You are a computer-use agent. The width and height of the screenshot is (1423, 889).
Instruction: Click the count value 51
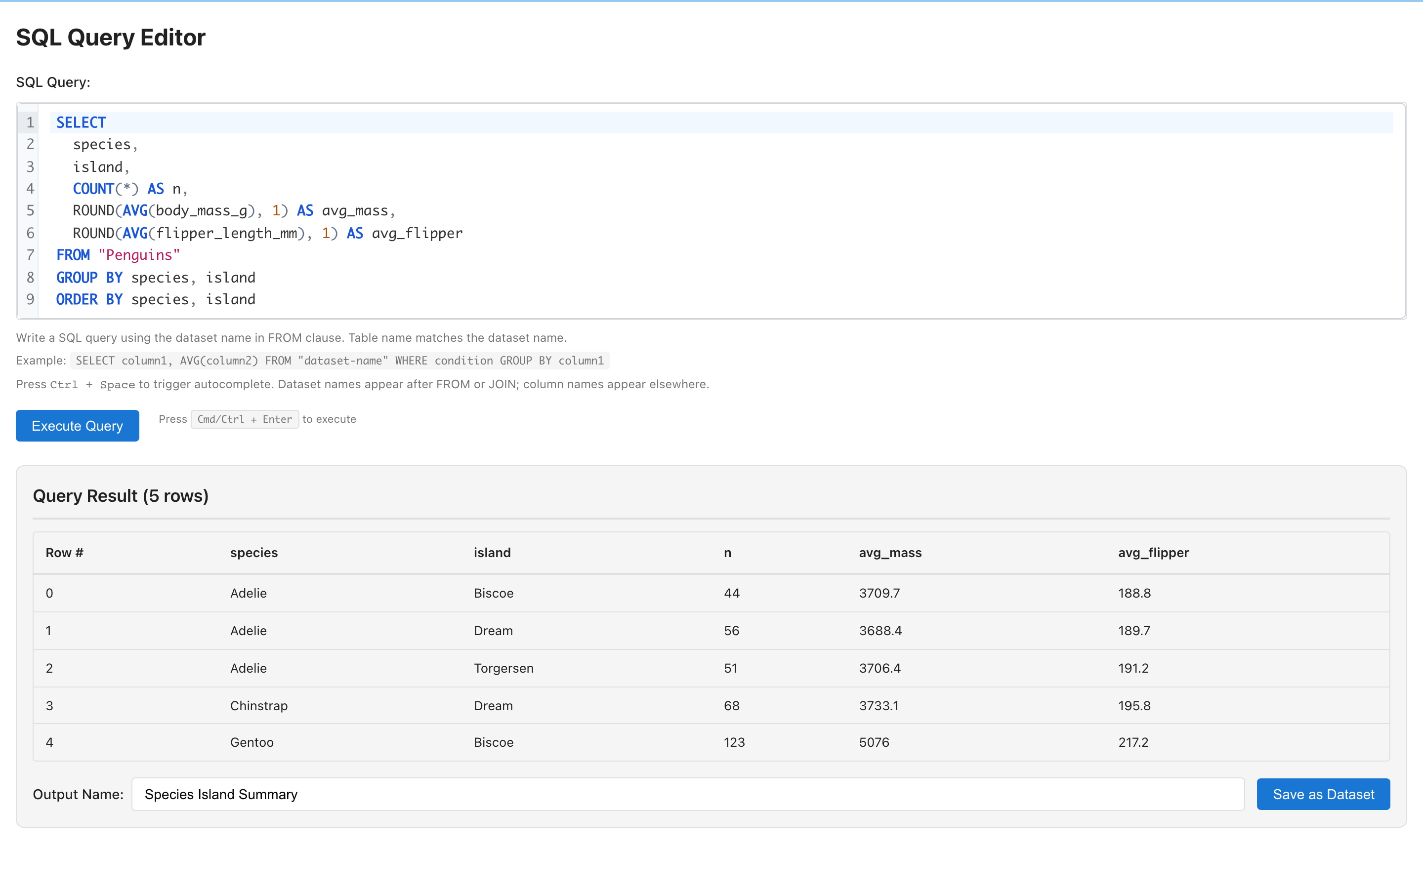point(730,668)
